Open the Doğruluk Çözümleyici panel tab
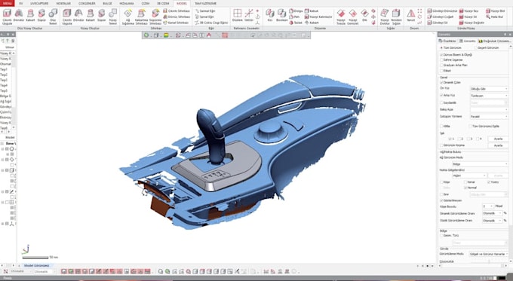This screenshot has width=513, height=281. (x=494, y=41)
